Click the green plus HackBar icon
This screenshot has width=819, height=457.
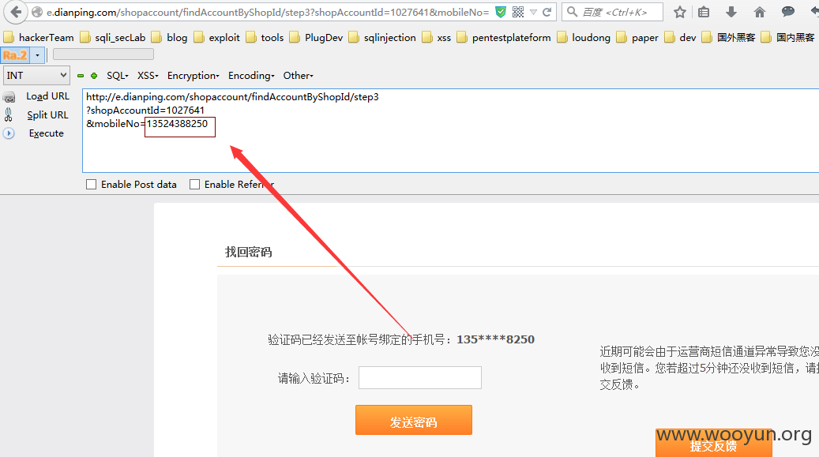click(94, 76)
